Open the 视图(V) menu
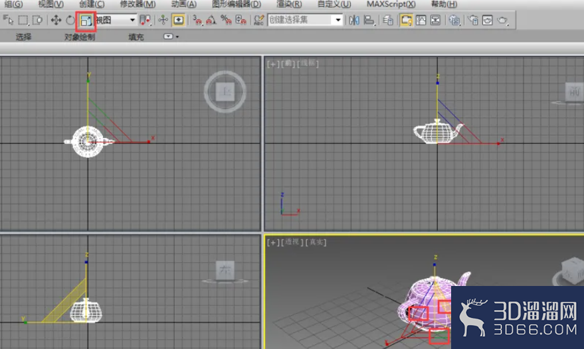 [50, 4]
